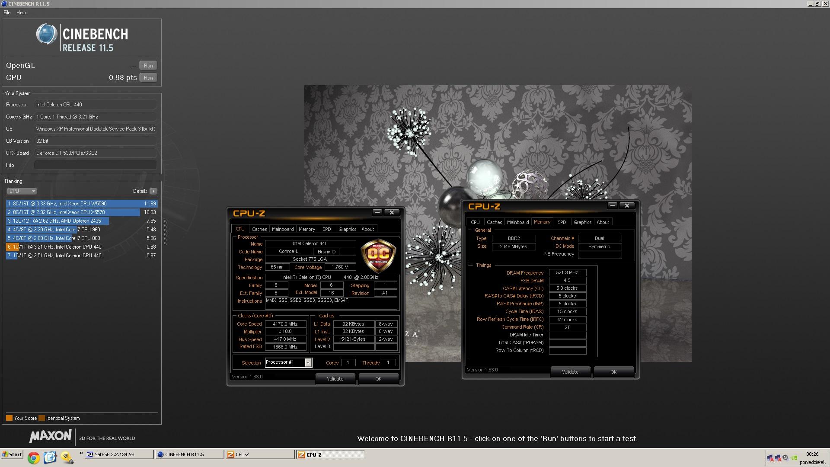The width and height of the screenshot is (830, 467).
Task: Run the OpenGL benchmark
Action: (x=148, y=66)
